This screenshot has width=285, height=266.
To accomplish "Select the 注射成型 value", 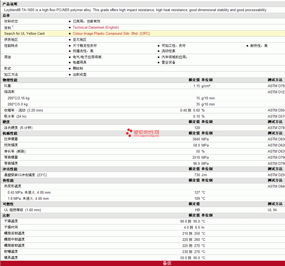I will 80,75.
